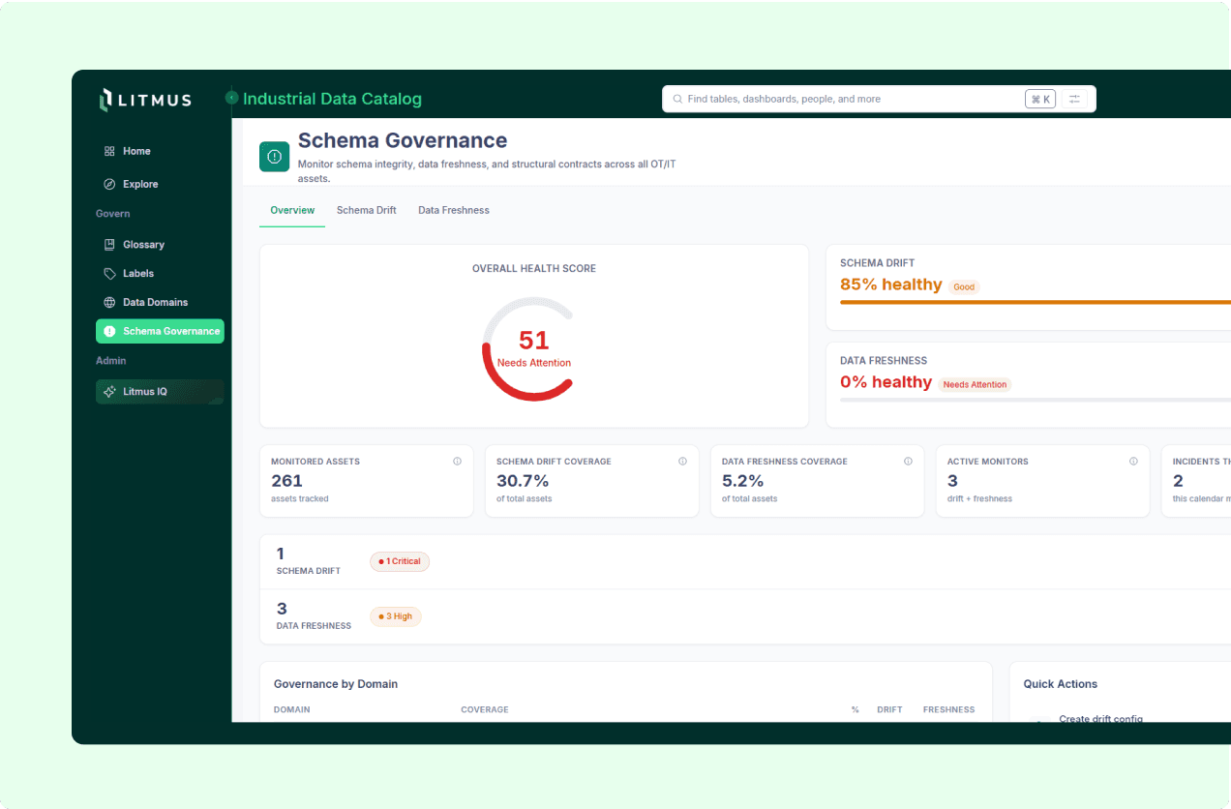1231x809 pixels.
Task: Show info for Monitored Assets
Action: click(x=457, y=462)
